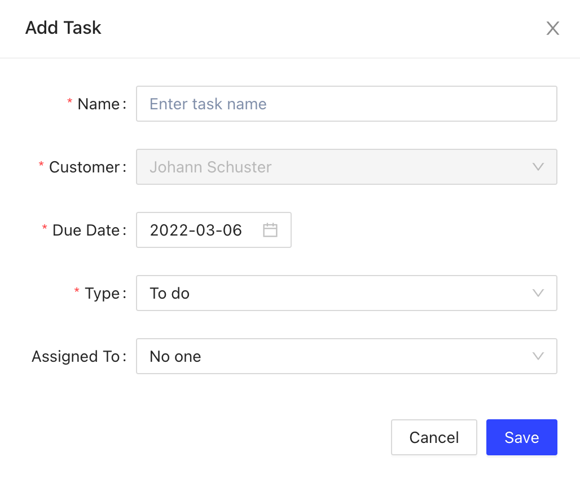580x479 pixels.
Task: Click the Add Task dialog title
Action: [x=63, y=28]
